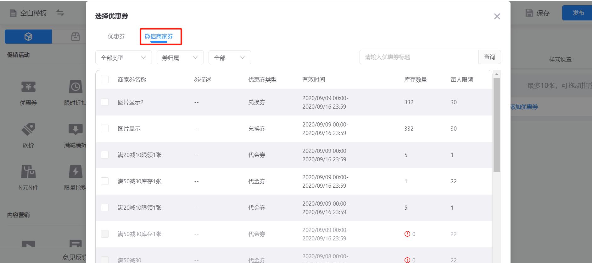592x263 pixels.
Task: Switch to the 优惠券 tab
Action: tap(116, 36)
